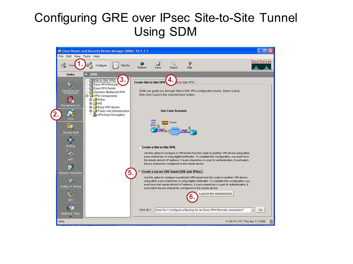Open the File menu
The height and width of the screenshot is (264, 353).
[x=61, y=56]
